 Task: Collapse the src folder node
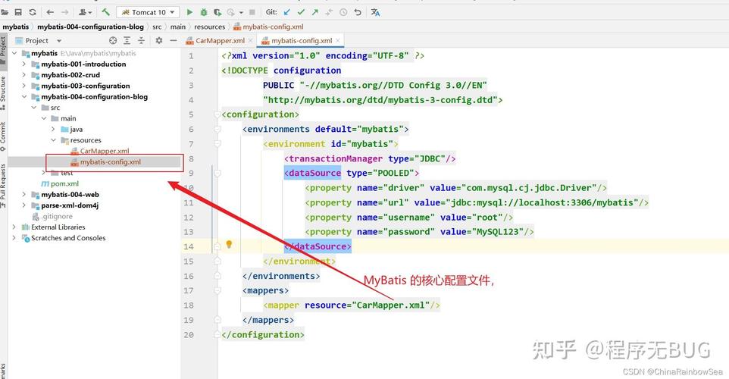pos(33,108)
